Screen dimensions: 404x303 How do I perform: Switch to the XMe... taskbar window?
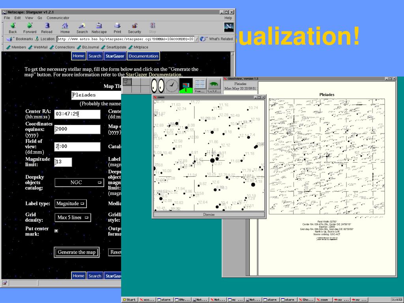pyautogui.click(x=182, y=300)
